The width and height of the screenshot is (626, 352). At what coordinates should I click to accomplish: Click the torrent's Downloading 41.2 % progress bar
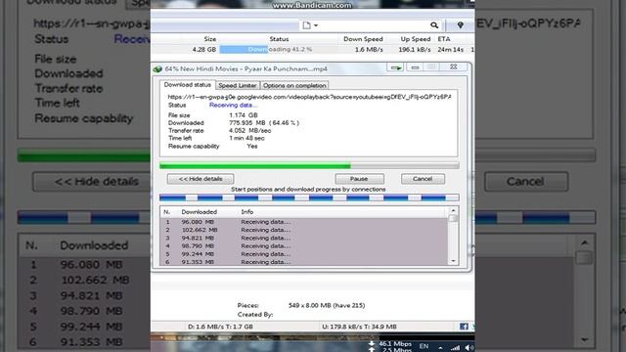(280, 50)
